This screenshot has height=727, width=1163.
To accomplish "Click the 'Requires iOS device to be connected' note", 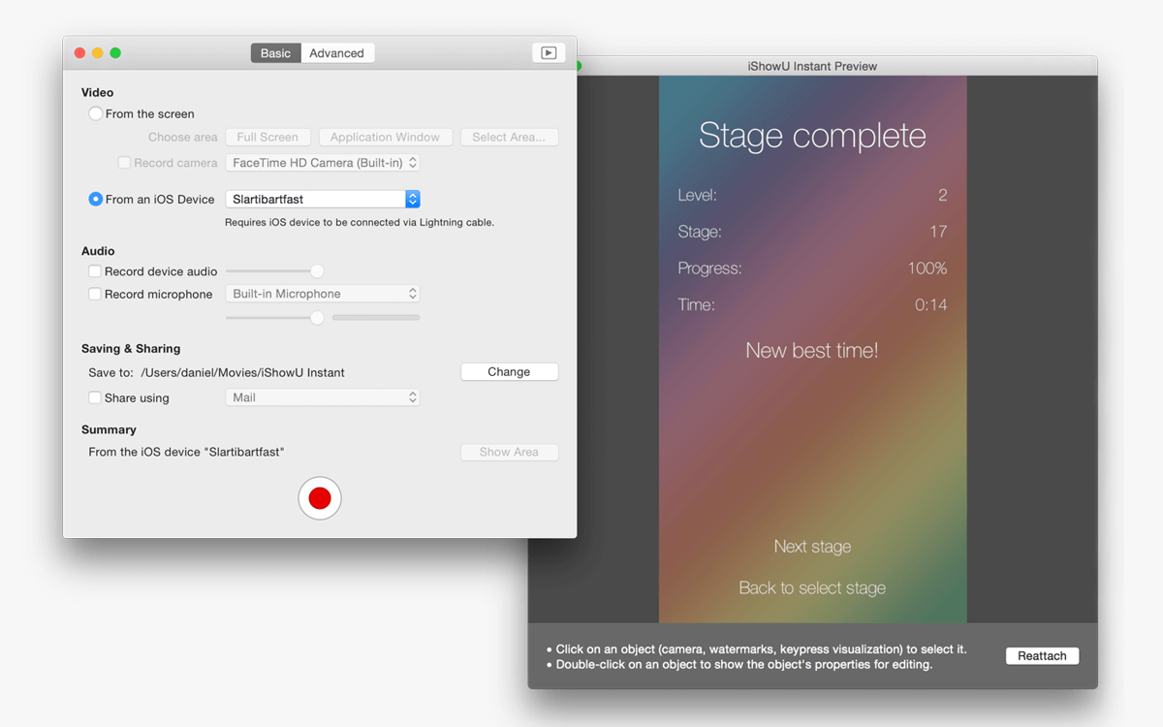I will coord(360,222).
